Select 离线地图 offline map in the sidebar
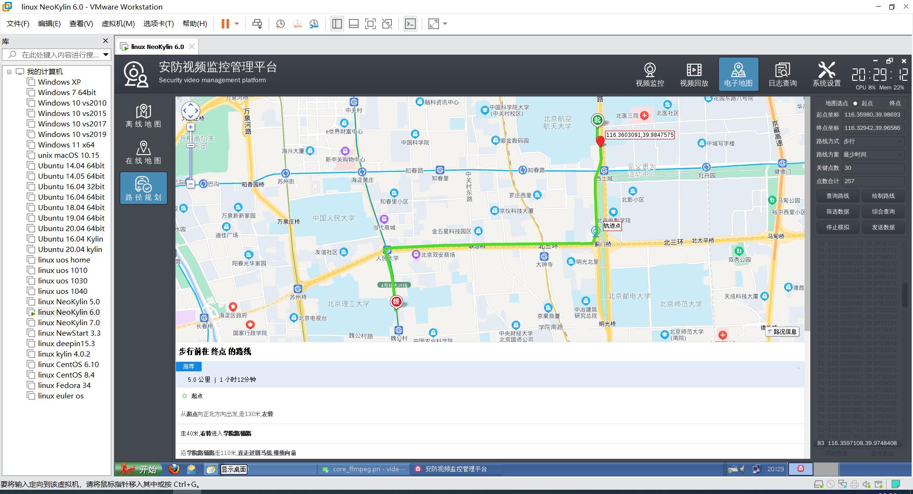 coord(143,116)
